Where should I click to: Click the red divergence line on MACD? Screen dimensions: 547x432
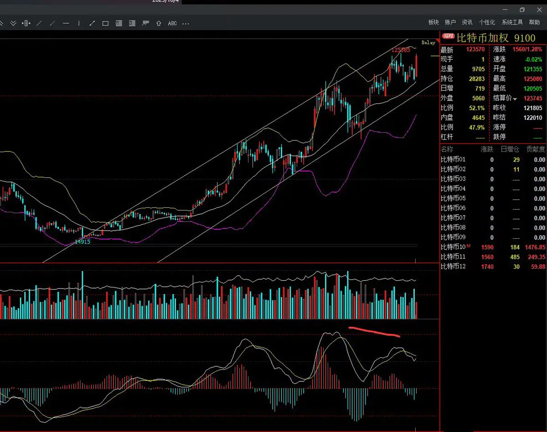point(374,331)
